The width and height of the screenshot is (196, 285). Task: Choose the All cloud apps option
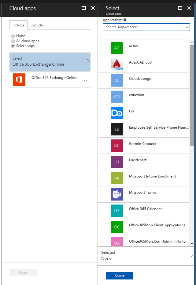tap(13, 41)
